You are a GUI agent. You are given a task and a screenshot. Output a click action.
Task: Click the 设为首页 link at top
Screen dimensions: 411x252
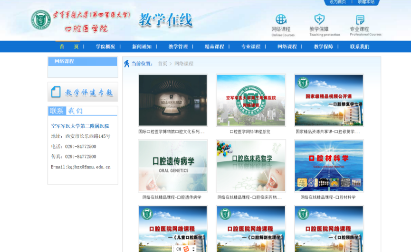337,2
